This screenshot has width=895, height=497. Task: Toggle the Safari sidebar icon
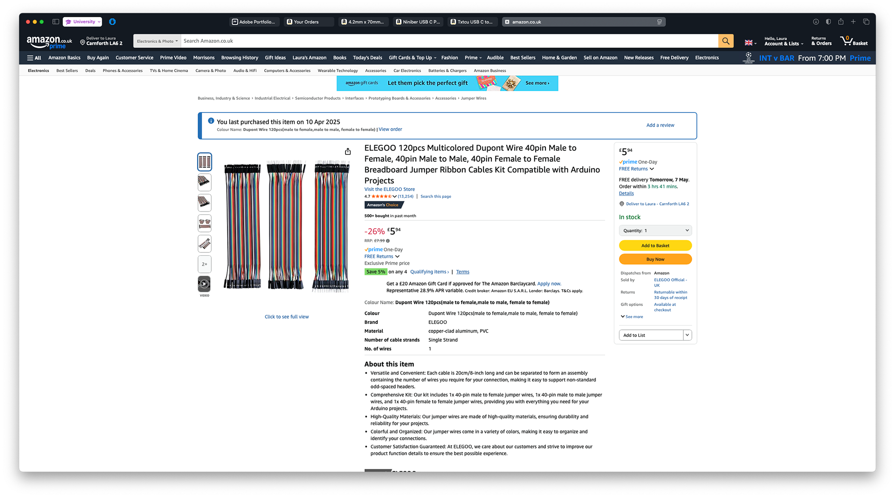pos(55,22)
